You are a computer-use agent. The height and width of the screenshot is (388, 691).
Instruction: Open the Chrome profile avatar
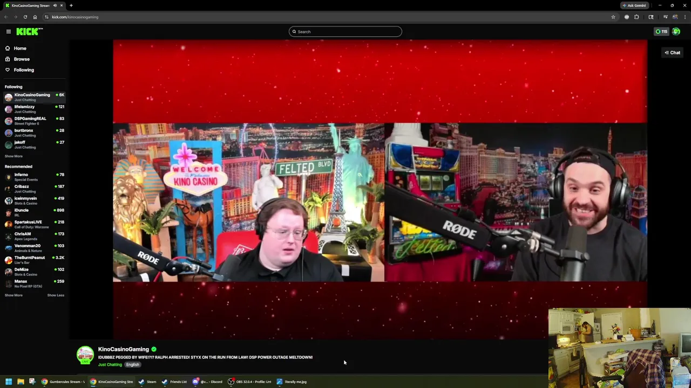coord(675,17)
